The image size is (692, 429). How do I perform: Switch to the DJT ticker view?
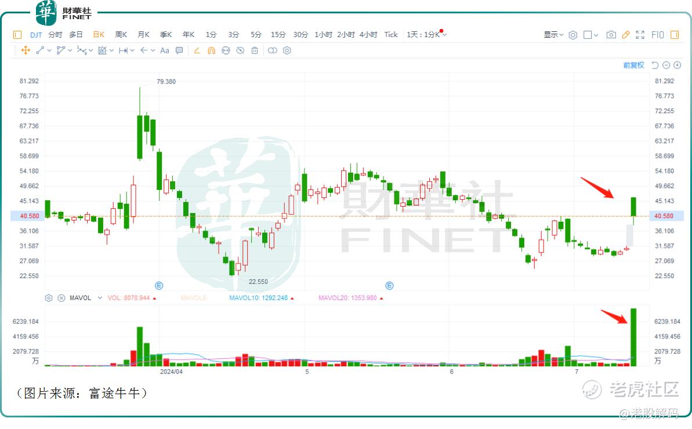[x=36, y=34]
